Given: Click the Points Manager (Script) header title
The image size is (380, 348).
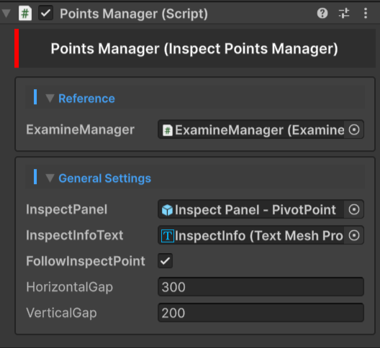Looking at the screenshot, I should pyautogui.click(x=134, y=14).
